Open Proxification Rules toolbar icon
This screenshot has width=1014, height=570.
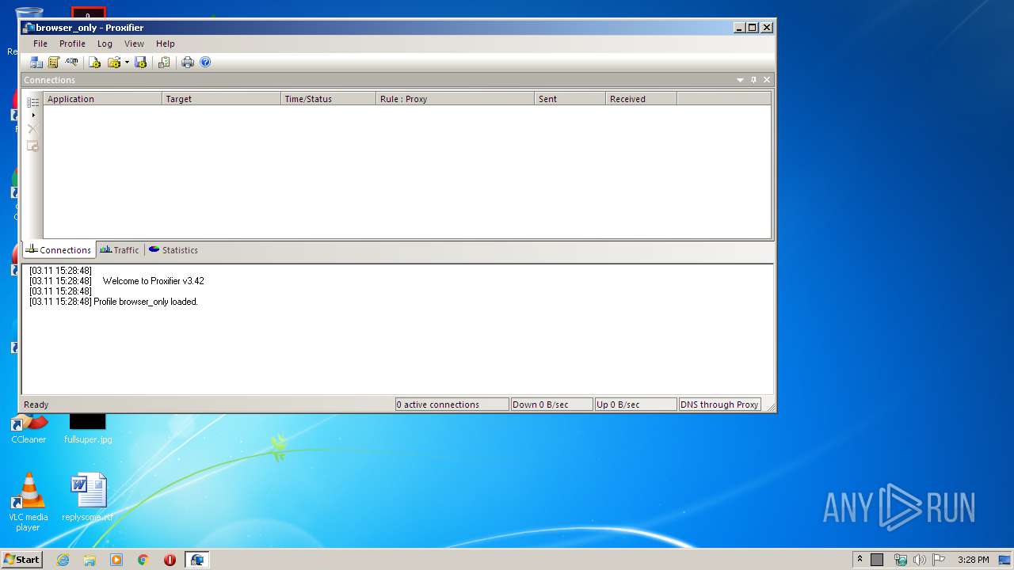point(54,63)
